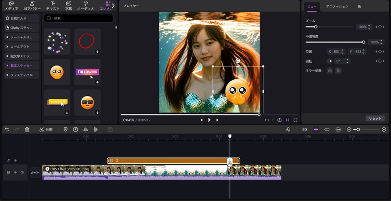Switch to the アニメーション tab

pos(337,6)
